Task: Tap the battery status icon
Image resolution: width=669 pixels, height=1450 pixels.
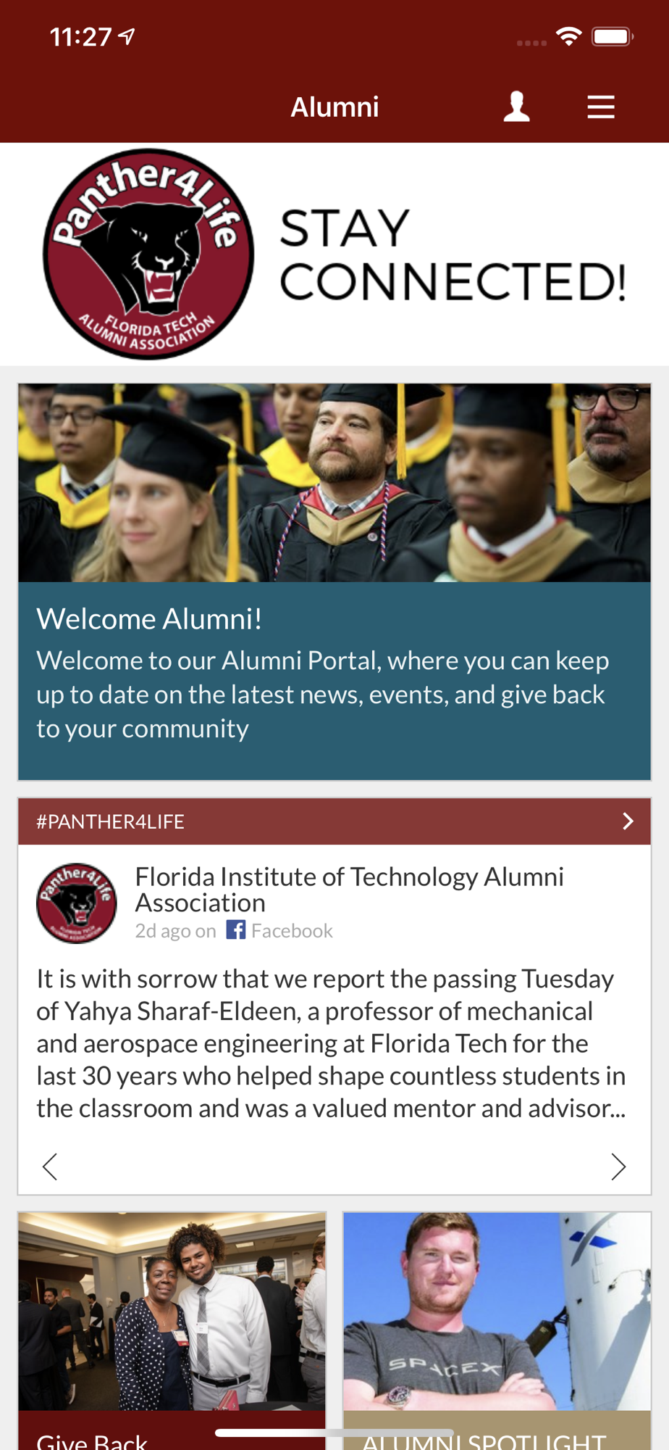Action: pyautogui.click(x=612, y=36)
